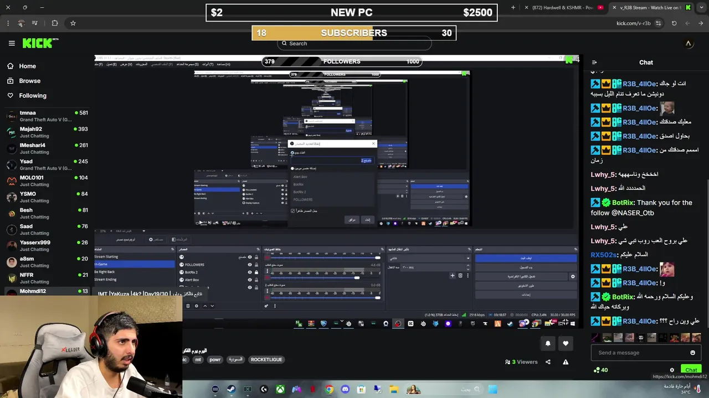Open Microsoft Store from the taskbar

362,389
